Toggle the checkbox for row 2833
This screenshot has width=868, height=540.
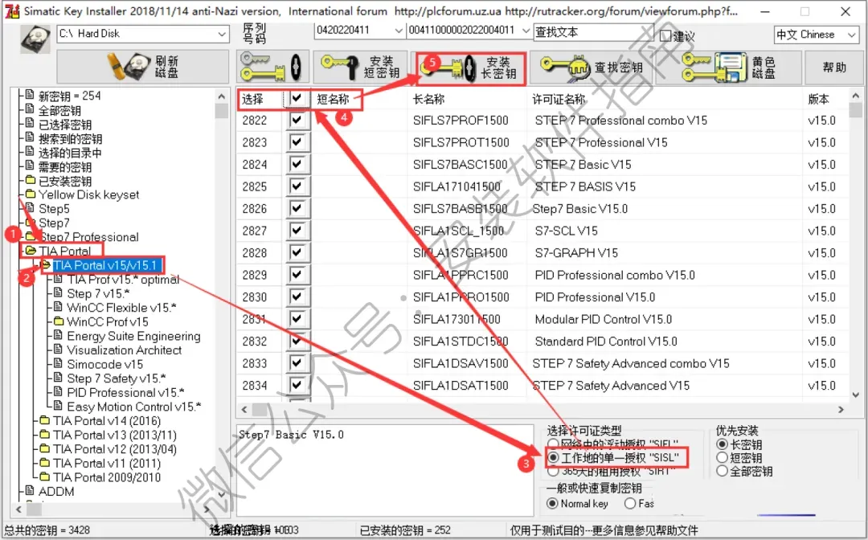coord(297,363)
